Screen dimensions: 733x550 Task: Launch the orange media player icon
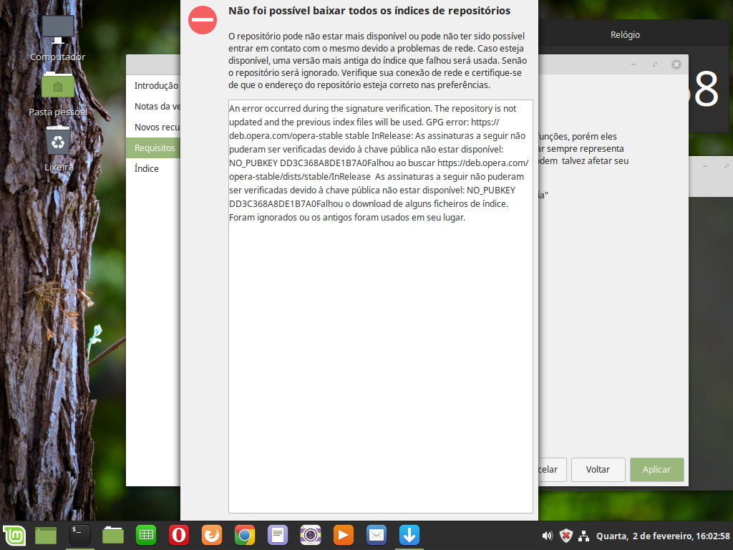coord(344,535)
